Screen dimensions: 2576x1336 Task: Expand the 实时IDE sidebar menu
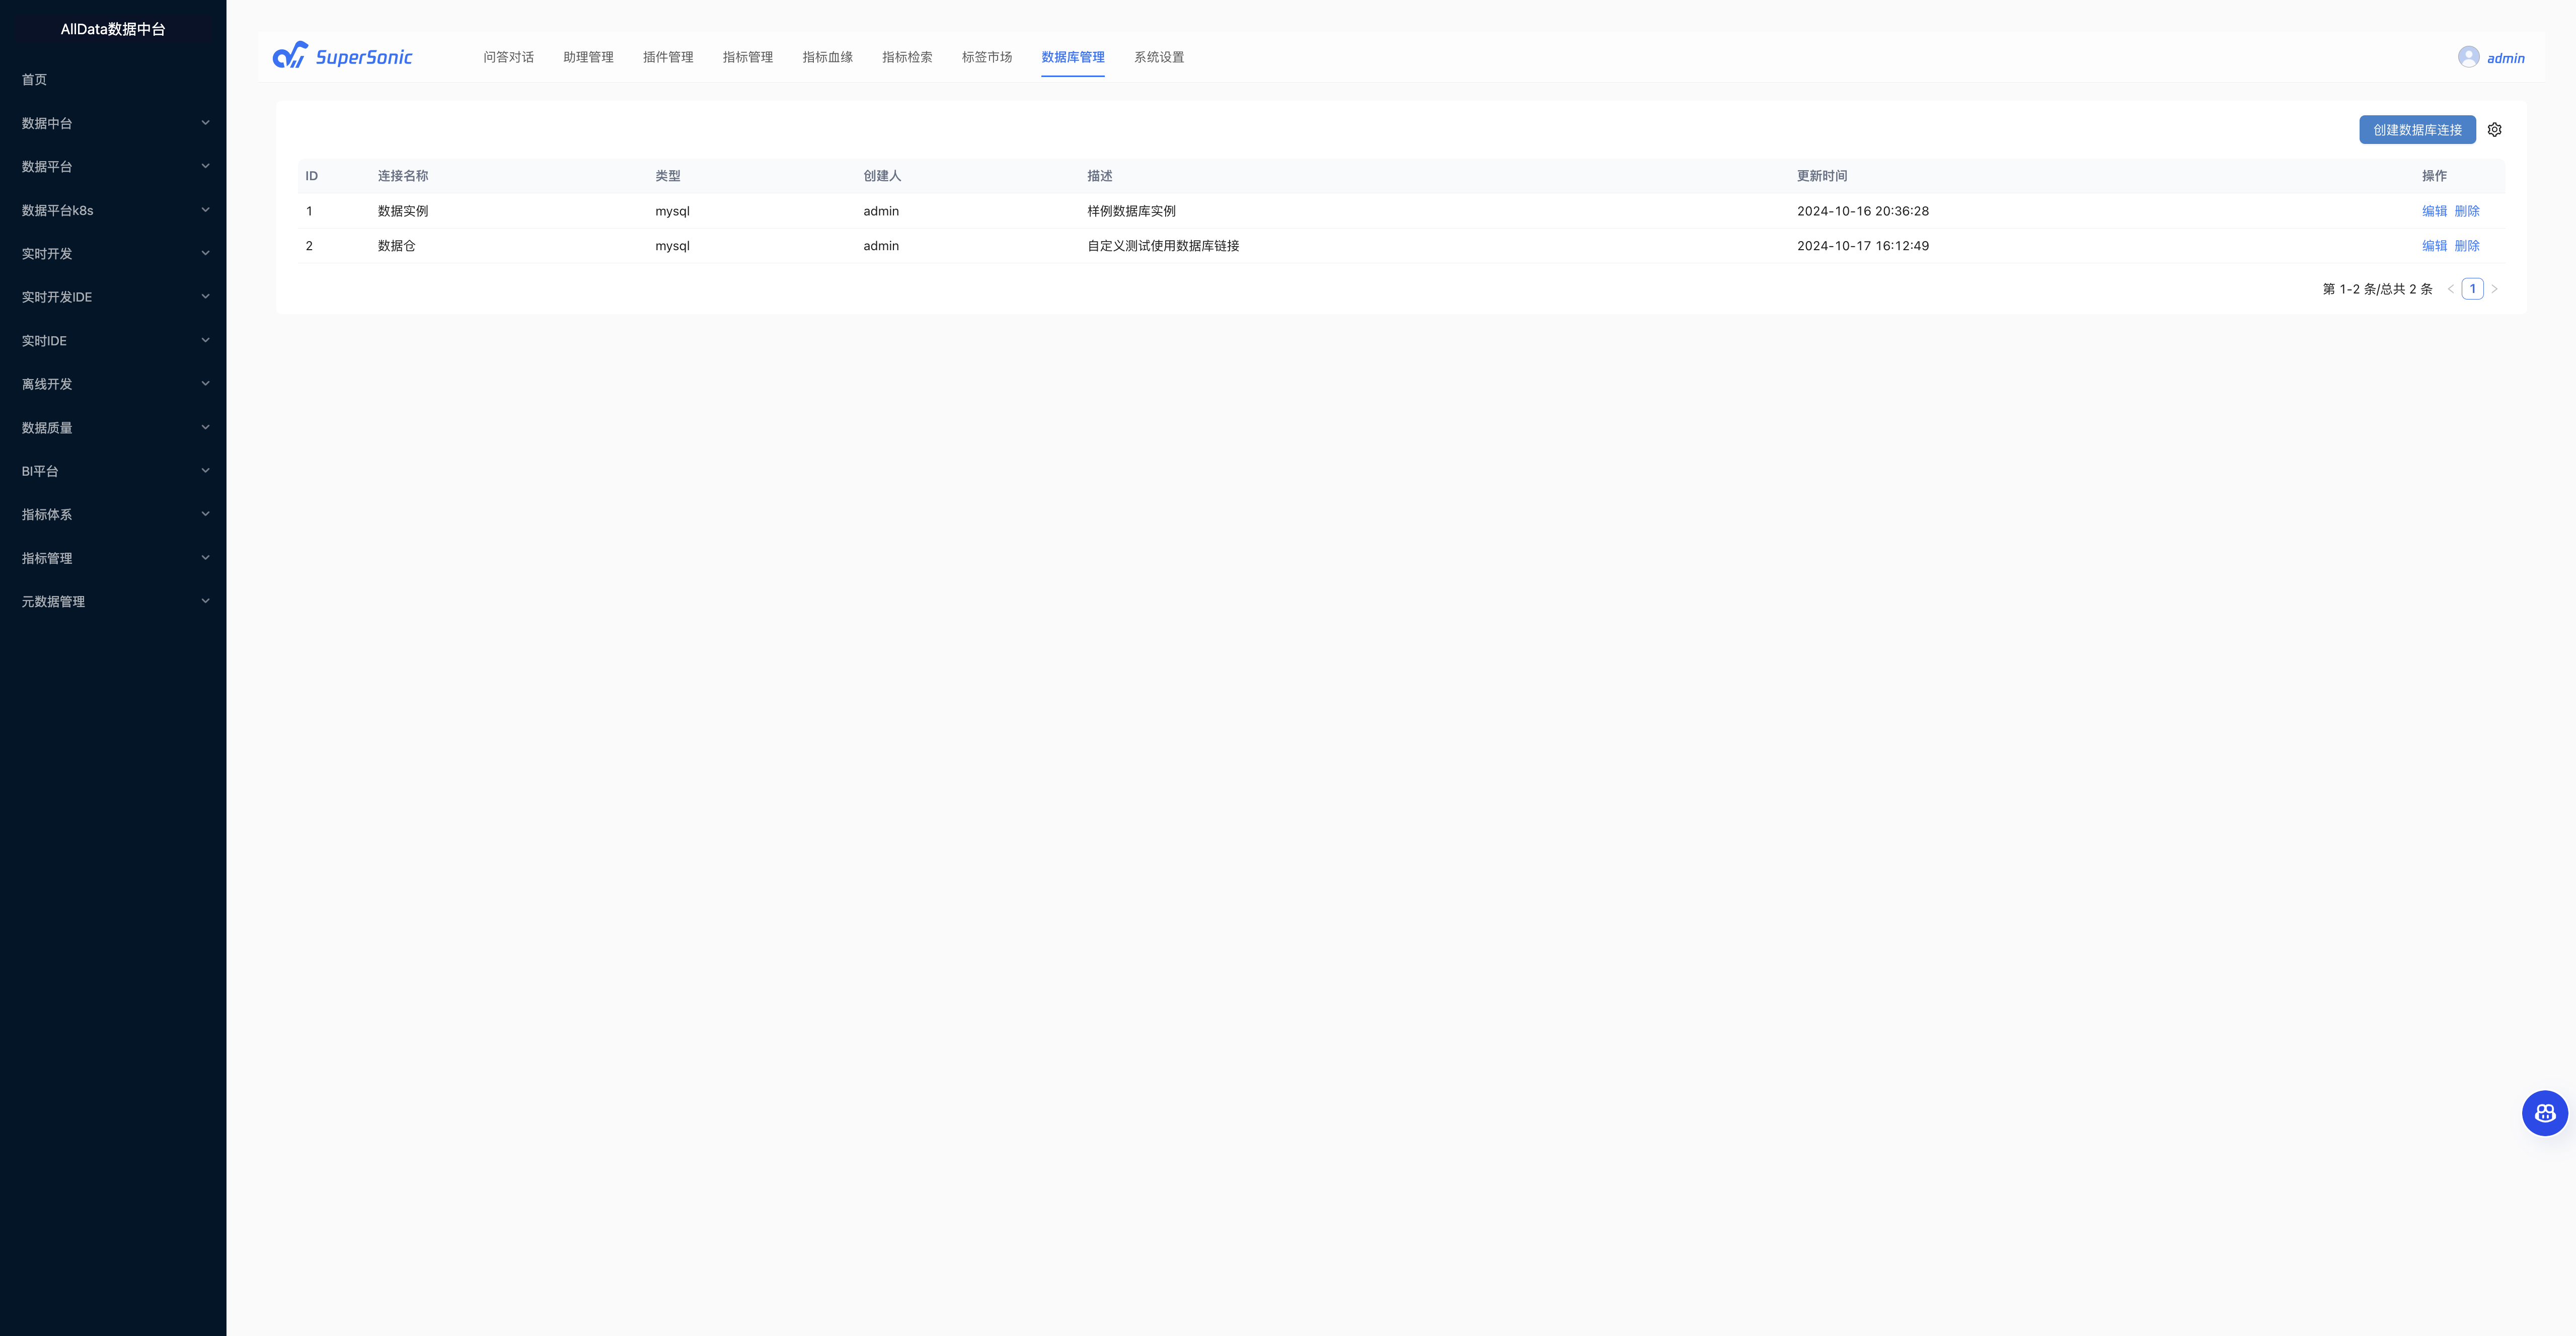click(113, 341)
